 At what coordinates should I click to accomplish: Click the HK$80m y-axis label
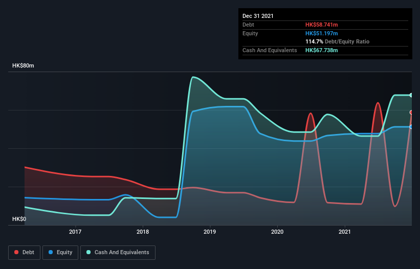point(23,65)
